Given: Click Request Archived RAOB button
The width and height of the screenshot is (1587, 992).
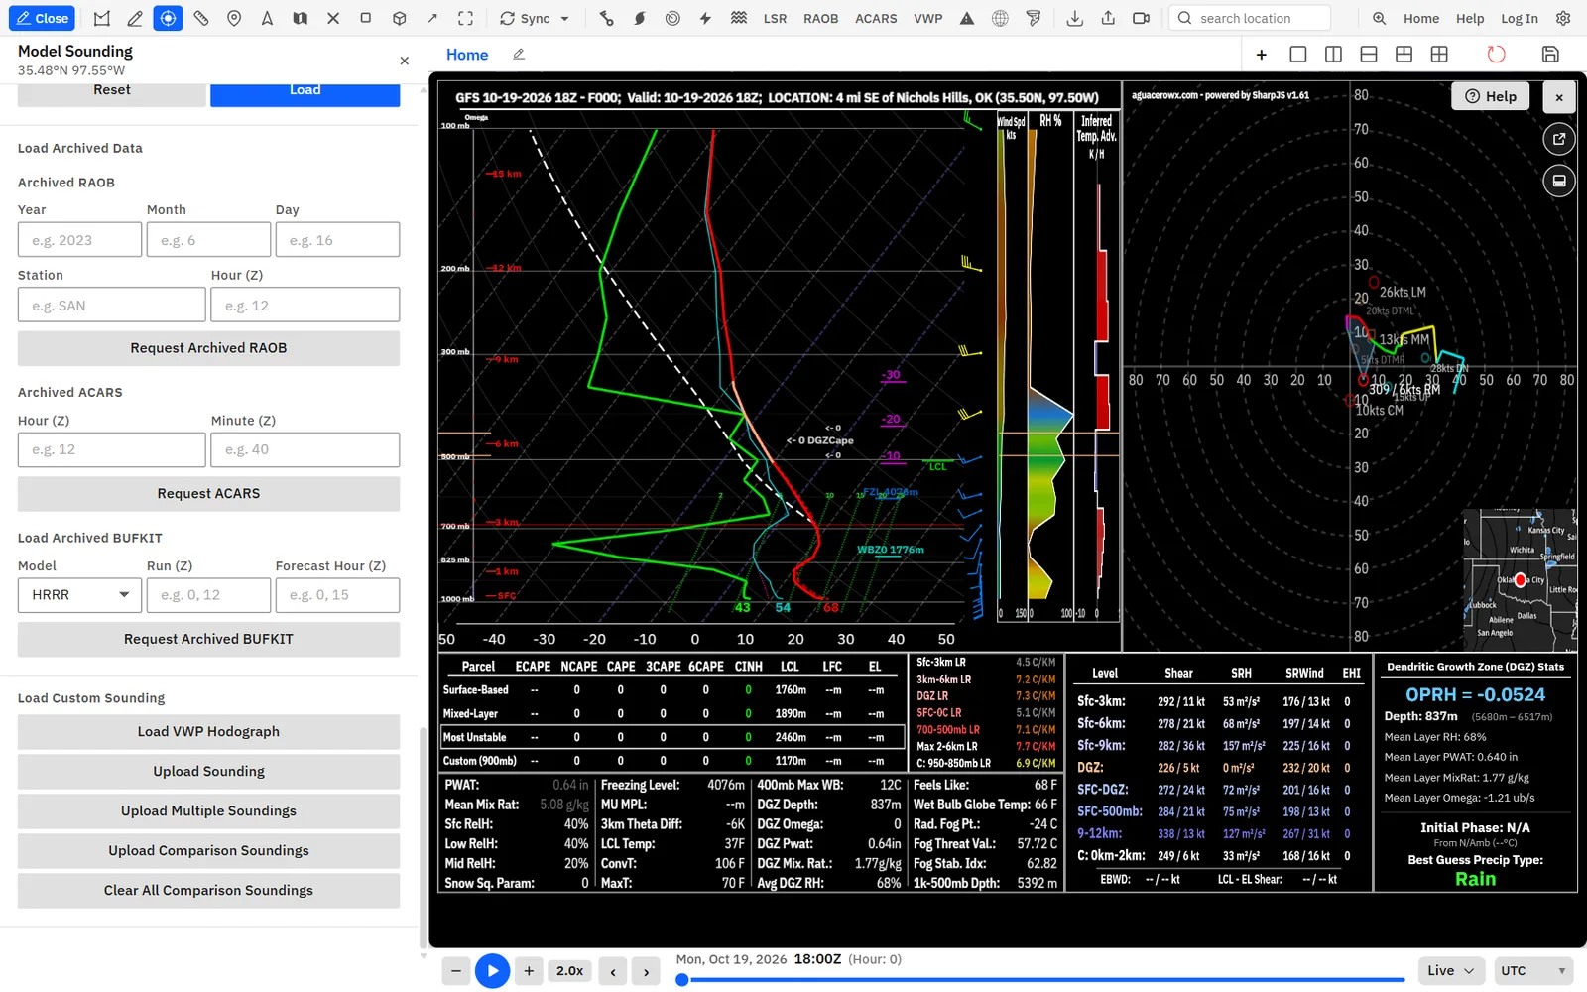Looking at the screenshot, I should [208, 348].
